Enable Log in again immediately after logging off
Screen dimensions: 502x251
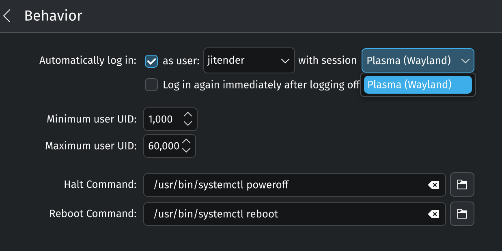pyautogui.click(x=151, y=85)
